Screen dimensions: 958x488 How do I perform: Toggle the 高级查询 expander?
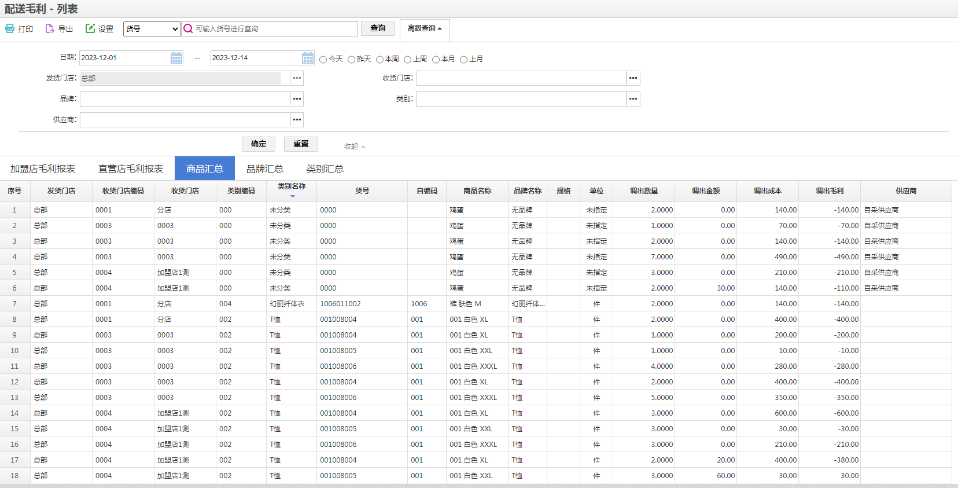(x=425, y=28)
